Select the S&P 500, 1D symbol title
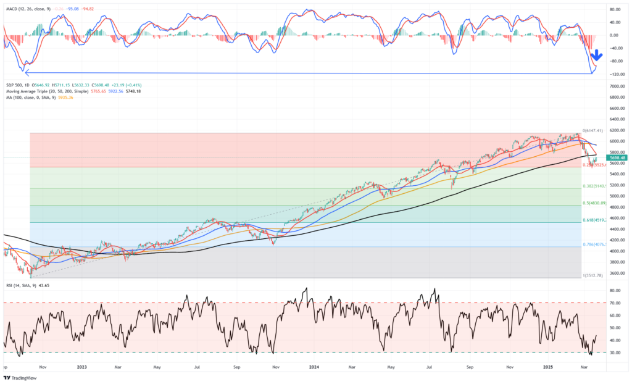This screenshot has width=632, height=384. 18,85
